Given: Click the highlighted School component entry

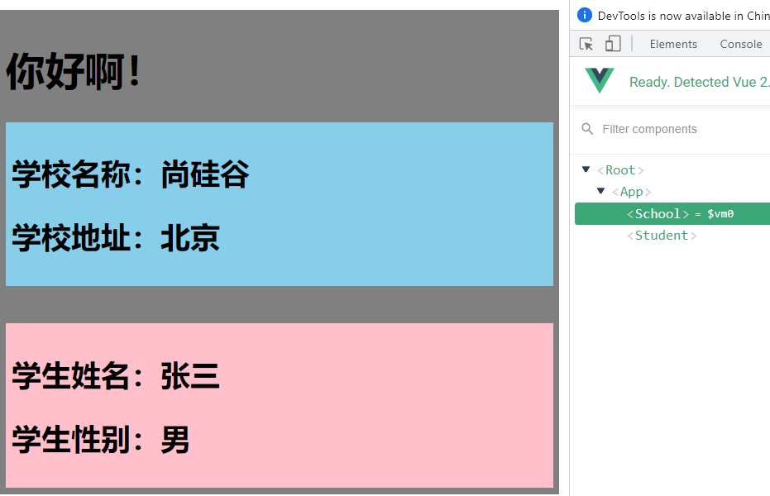Looking at the screenshot, I should 658,213.
